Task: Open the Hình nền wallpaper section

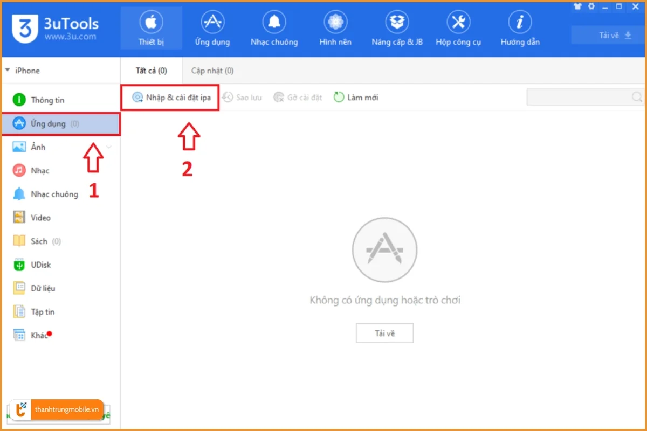Action: click(335, 27)
